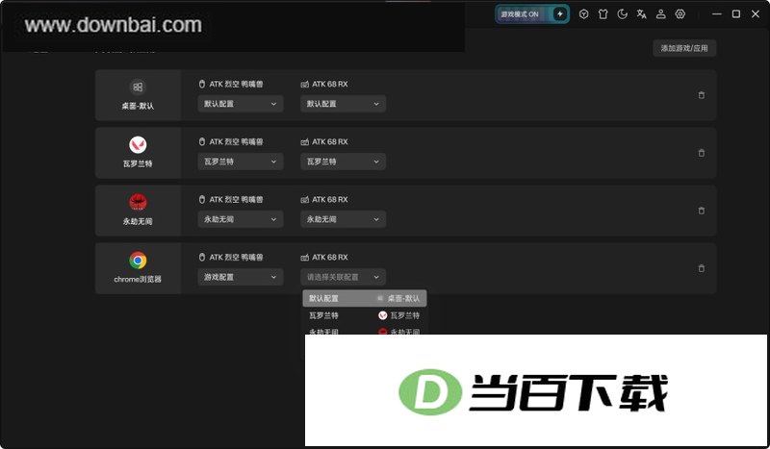This screenshot has height=449, width=770.
Task: Delete the chrome浏览器 row with trash icon
Action: point(702,268)
